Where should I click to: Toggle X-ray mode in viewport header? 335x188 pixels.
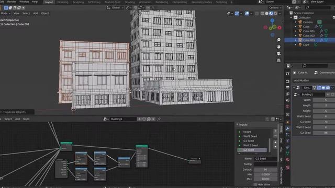click(256, 14)
